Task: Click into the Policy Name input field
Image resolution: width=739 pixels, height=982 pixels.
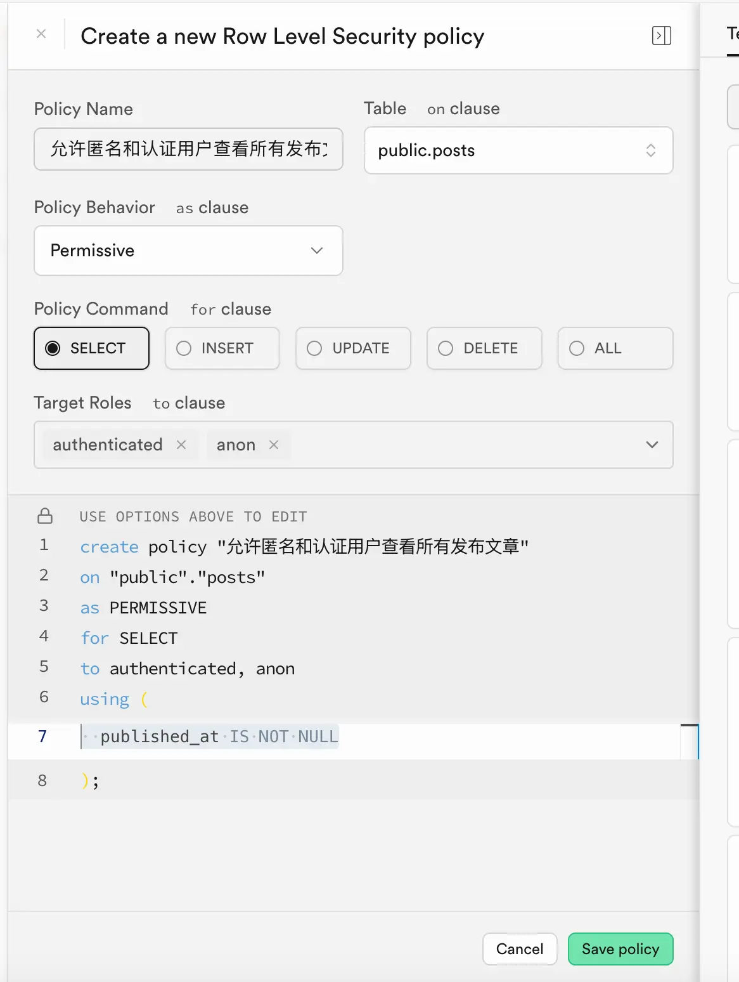Action: coord(188,149)
